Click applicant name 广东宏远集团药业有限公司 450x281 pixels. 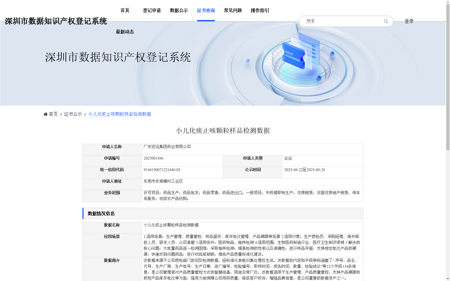(x=167, y=147)
